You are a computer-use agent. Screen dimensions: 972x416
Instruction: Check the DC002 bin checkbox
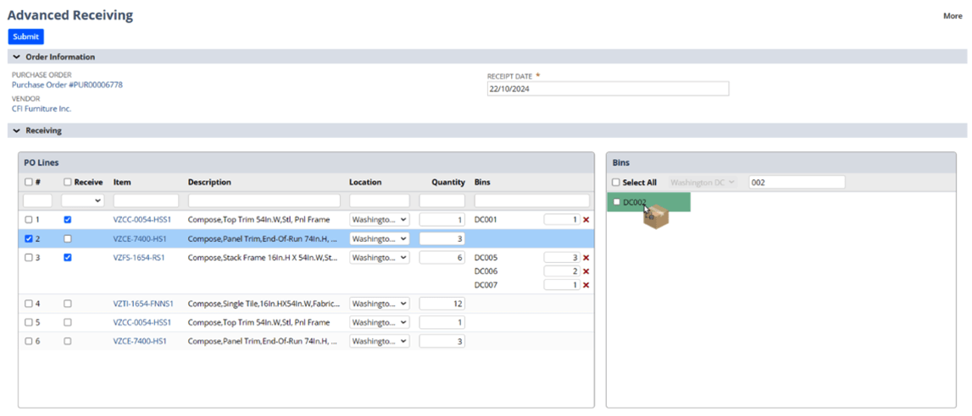click(616, 202)
